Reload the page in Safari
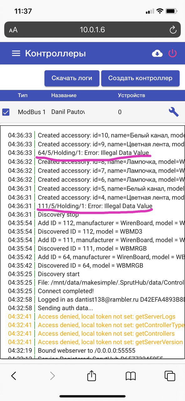Viewport: 185px width, 401px height. coord(172,30)
